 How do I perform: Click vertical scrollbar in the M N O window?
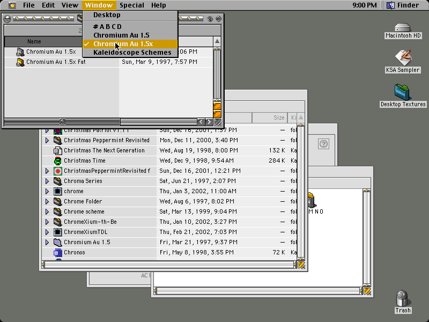pyautogui.click(x=367, y=238)
